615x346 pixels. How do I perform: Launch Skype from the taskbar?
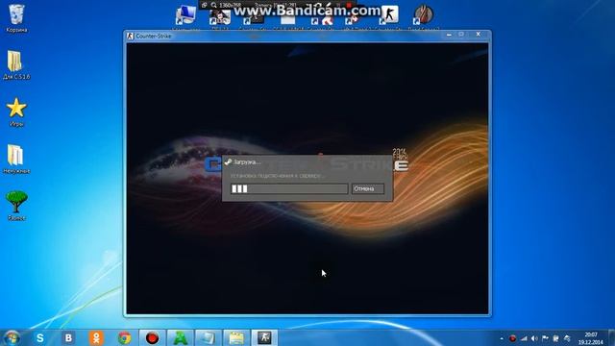[40, 337]
